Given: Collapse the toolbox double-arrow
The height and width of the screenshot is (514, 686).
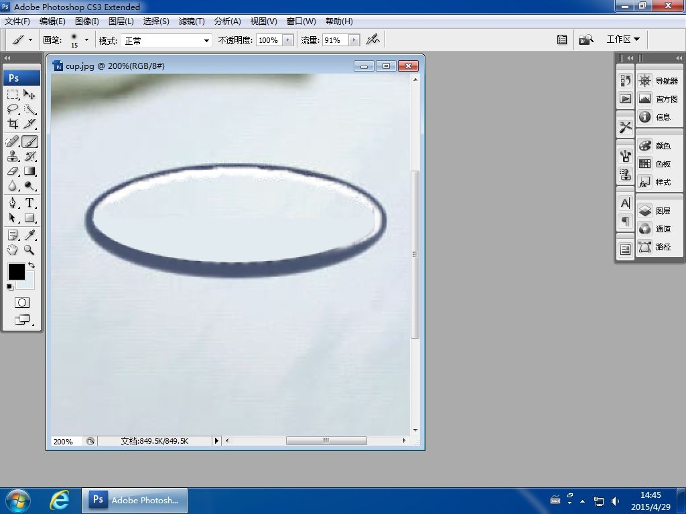Looking at the screenshot, I should (7, 58).
